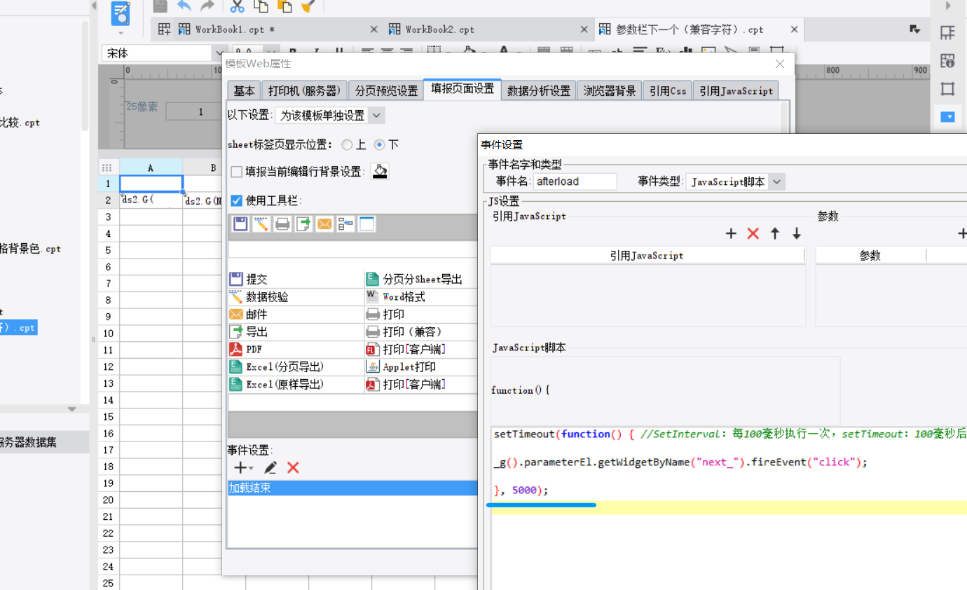The height and width of the screenshot is (590, 967).
Task: Move referenced JavaScript up with arrow
Action: click(775, 234)
